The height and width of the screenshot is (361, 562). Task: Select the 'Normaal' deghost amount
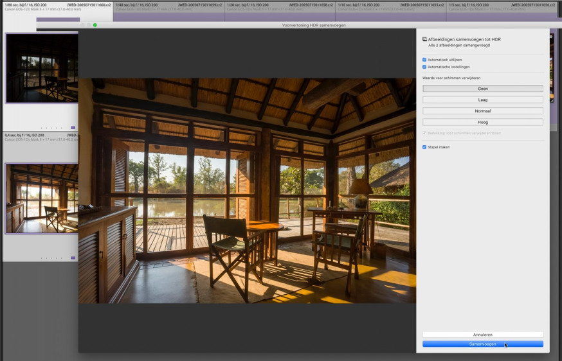click(x=483, y=111)
